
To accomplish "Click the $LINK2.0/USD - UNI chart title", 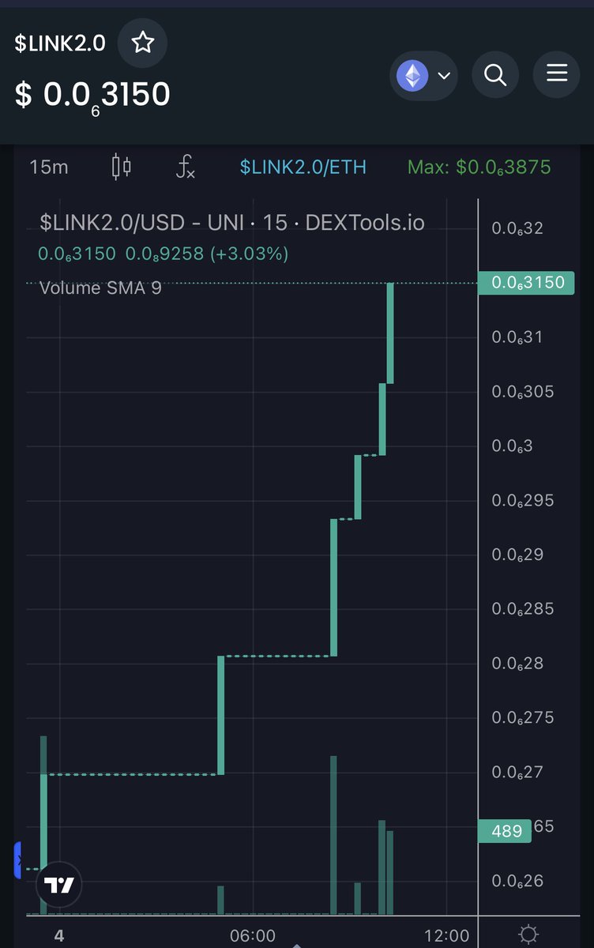I will [x=232, y=223].
